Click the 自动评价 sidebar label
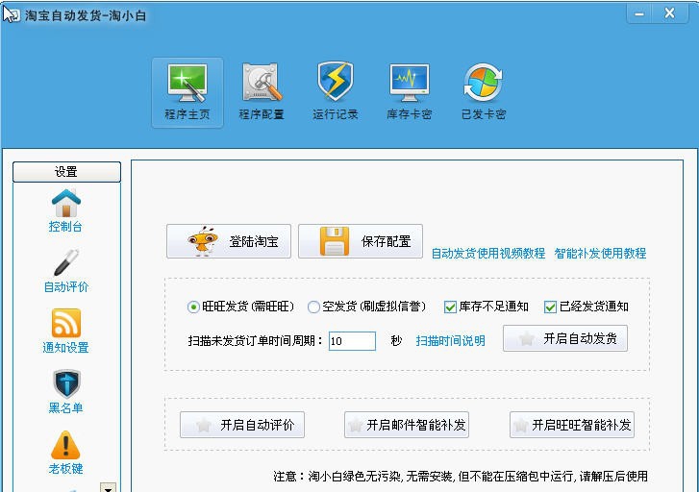 coord(66,287)
